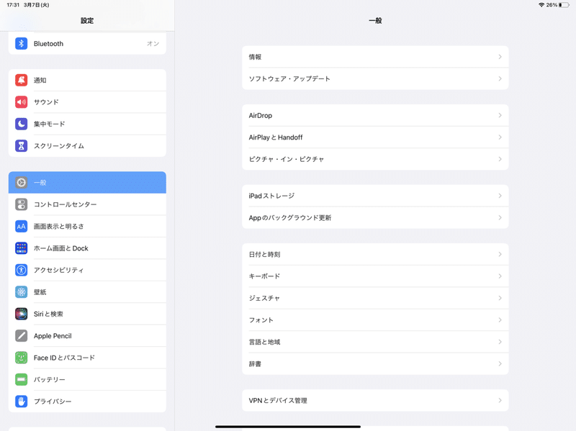The image size is (576, 431).
Task: Open chevron on 日付と時刻 row
Action: click(x=500, y=254)
